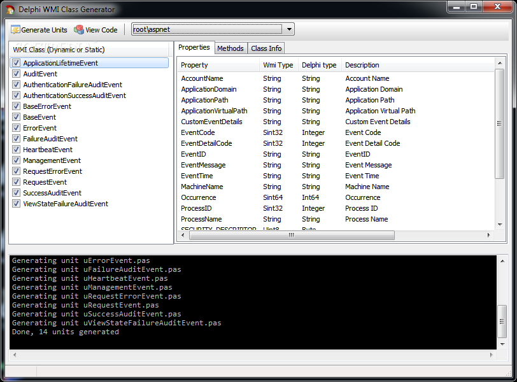
Task: Open the Class Info tab
Action: 266,48
